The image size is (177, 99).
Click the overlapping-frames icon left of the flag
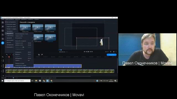39,55
